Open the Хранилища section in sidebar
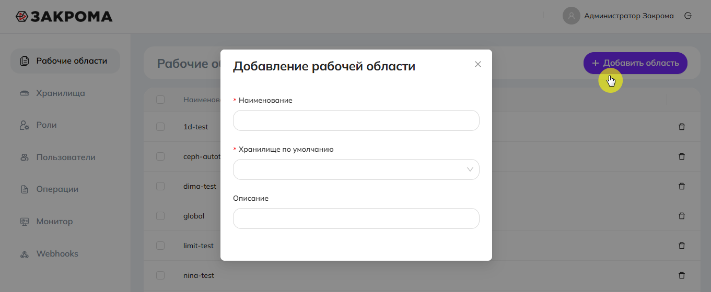The image size is (711, 292). click(60, 93)
